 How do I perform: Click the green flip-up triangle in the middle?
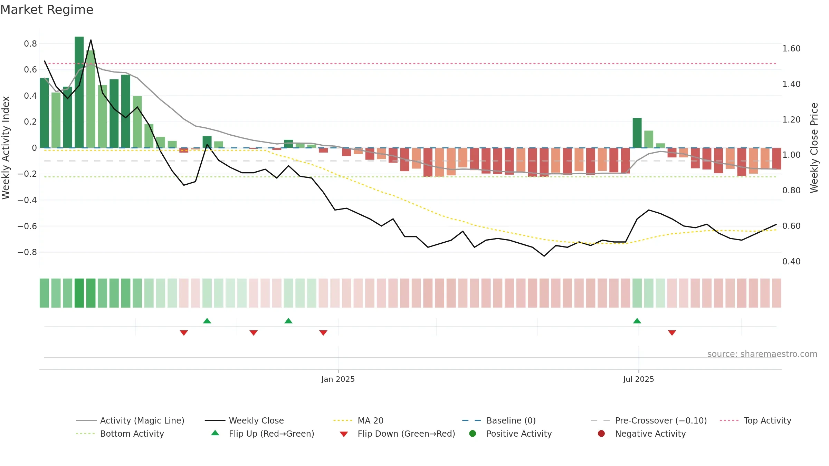[x=288, y=321]
